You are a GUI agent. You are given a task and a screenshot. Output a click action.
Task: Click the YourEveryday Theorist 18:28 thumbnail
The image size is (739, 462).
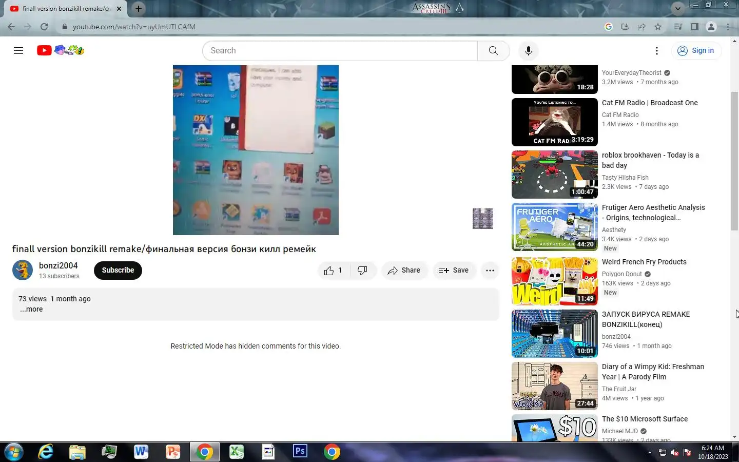[555, 80]
